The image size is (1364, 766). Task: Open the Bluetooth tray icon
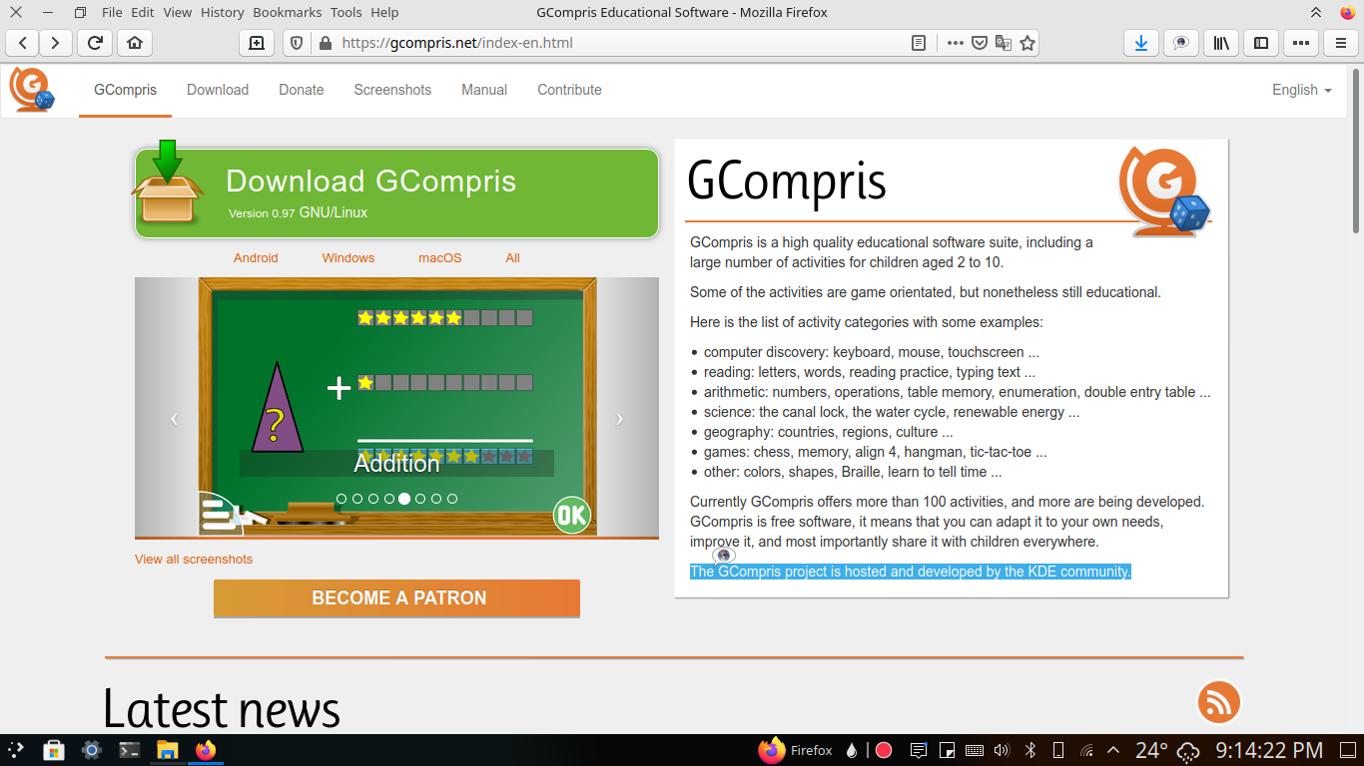[1031, 750]
